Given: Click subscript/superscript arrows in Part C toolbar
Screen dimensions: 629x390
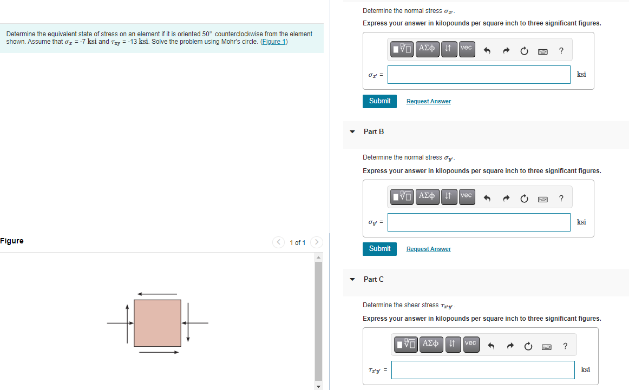Looking at the screenshot, I should pyautogui.click(x=453, y=345).
